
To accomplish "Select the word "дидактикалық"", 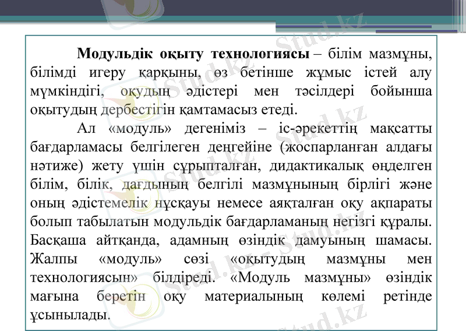I will tap(316, 166).
